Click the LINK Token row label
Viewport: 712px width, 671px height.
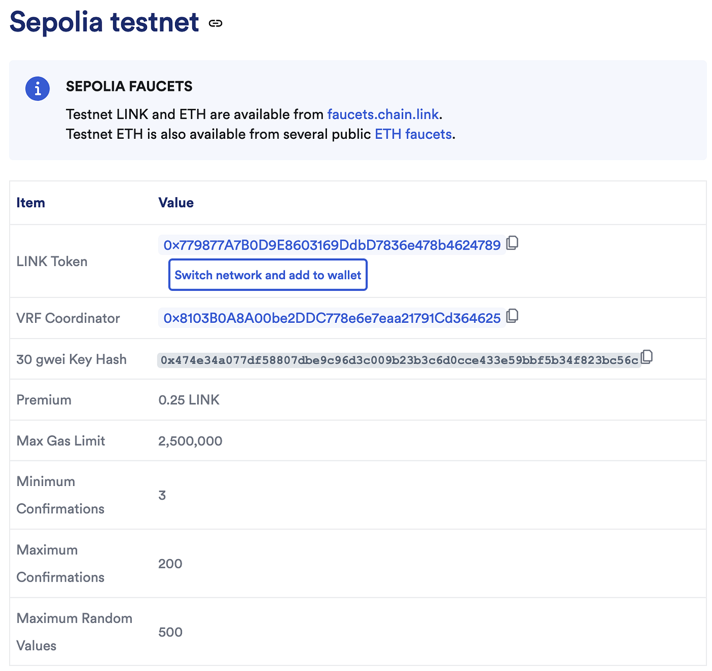tap(52, 261)
